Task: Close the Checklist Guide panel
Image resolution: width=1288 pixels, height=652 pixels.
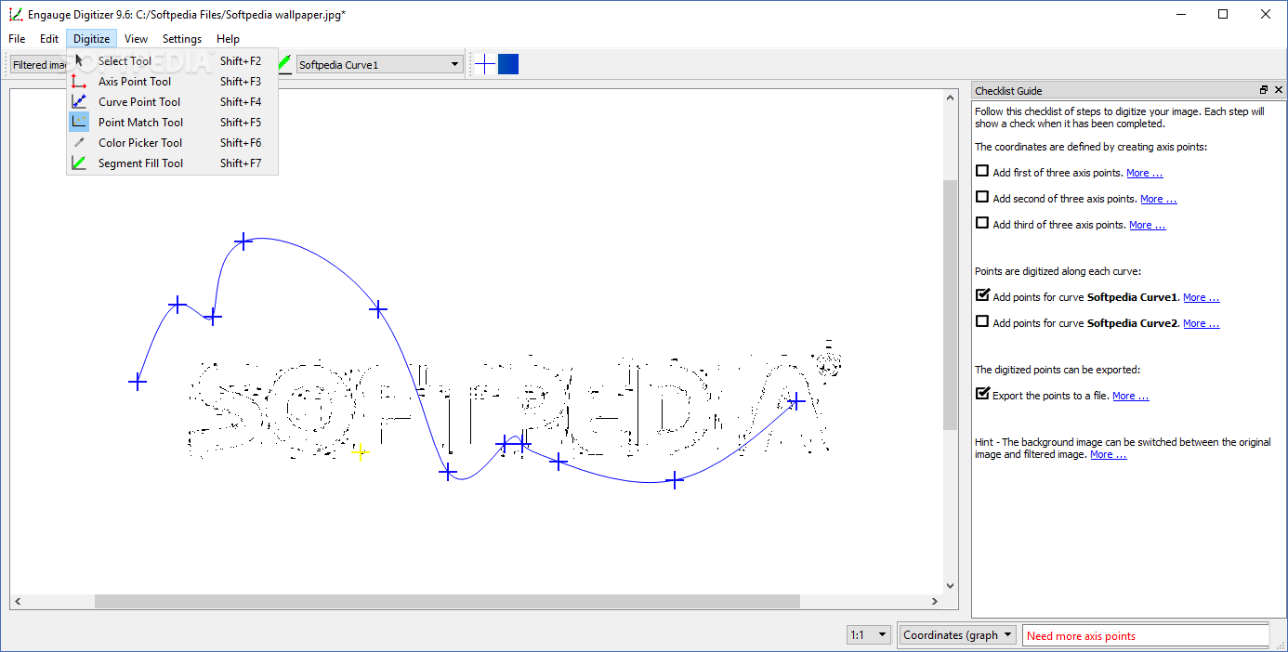Action: [x=1279, y=90]
